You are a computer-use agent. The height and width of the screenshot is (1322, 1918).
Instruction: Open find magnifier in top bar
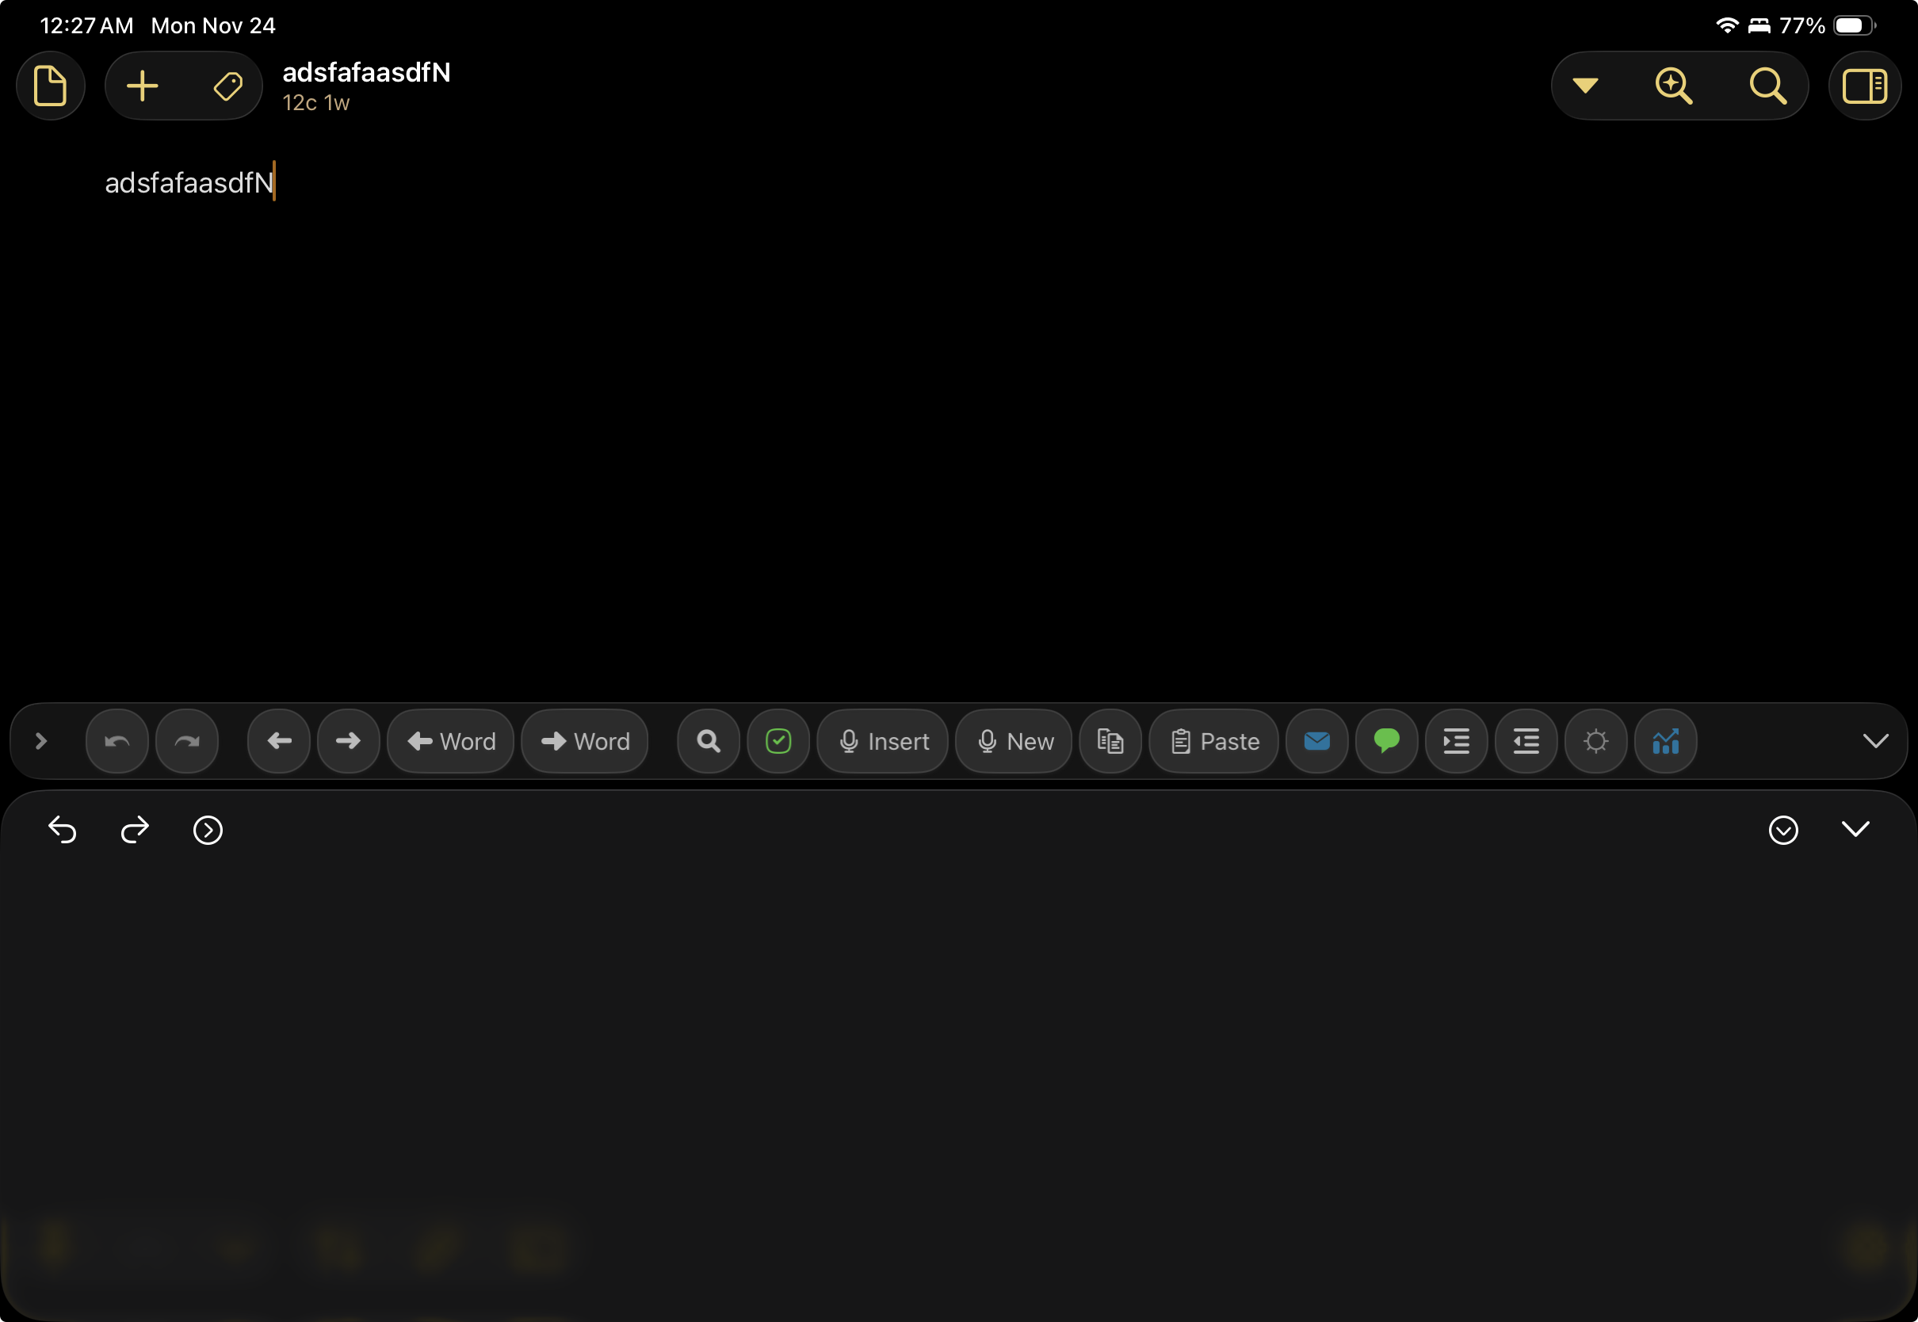tap(1767, 86)
